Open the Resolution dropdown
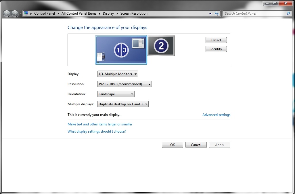 124,84
